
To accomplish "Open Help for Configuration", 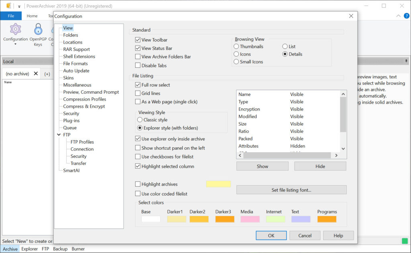I will [338, 235].
